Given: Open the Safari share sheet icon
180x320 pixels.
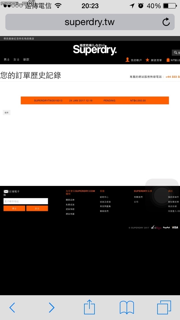Looking at the screenshot, I should [89, 307].
